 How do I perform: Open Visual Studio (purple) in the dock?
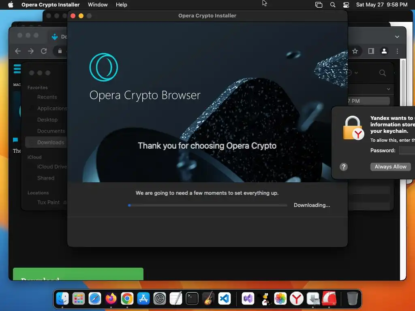pos(248,298)
